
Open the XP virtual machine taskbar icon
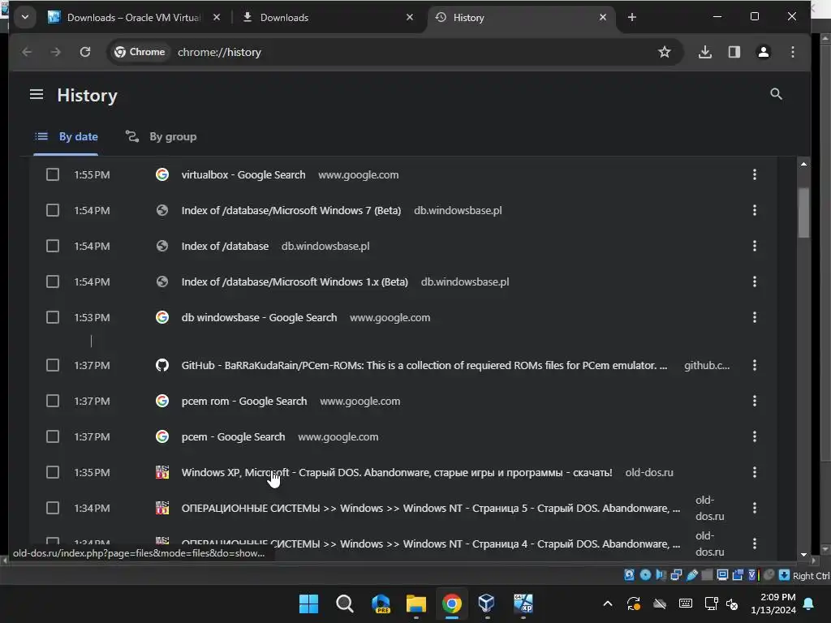(x=523, y=603)
